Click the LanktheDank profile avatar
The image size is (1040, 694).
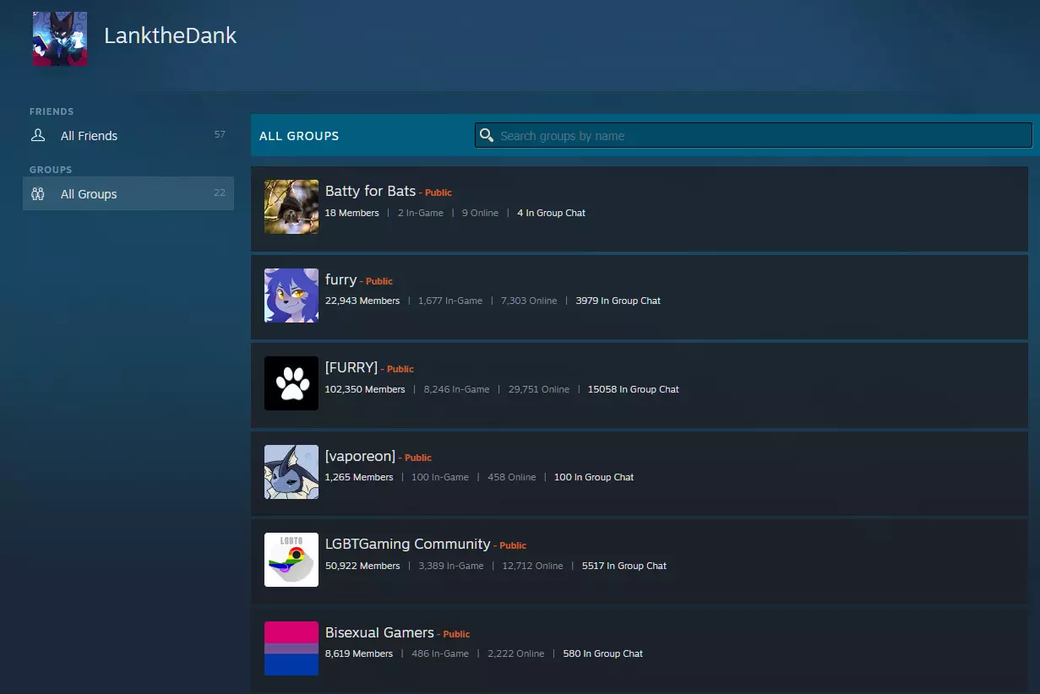pos(60,39)
